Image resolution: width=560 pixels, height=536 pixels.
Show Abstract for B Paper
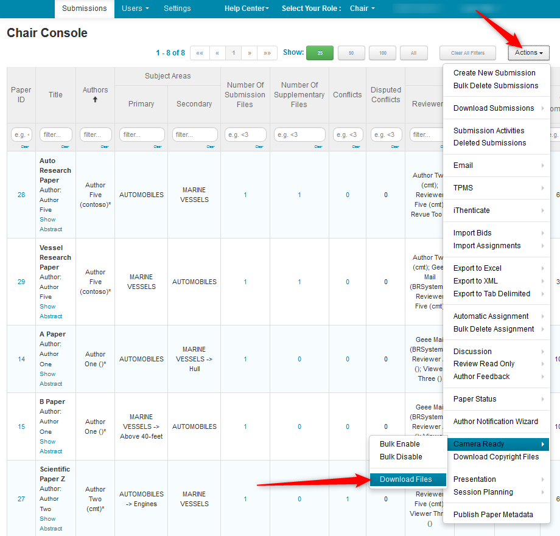coord(51,446)
